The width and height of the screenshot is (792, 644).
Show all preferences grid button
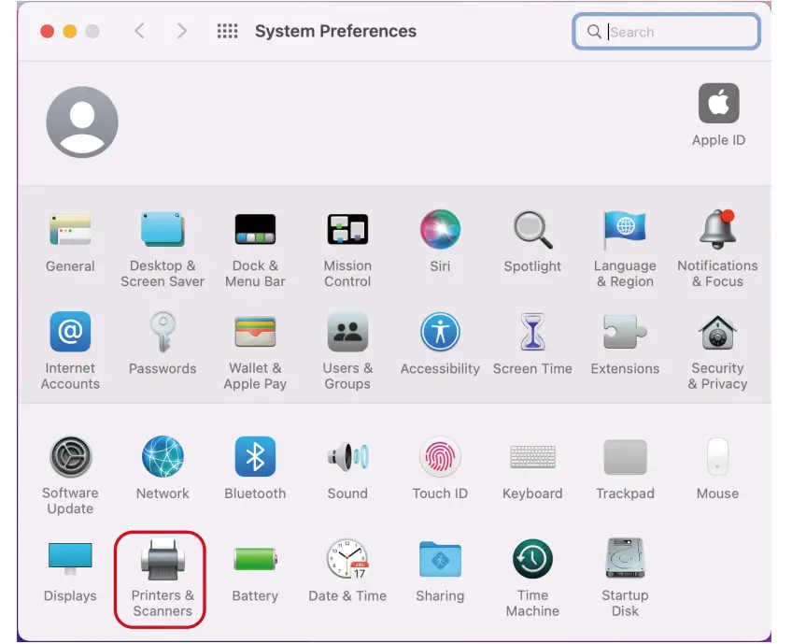tap(227, 31)
